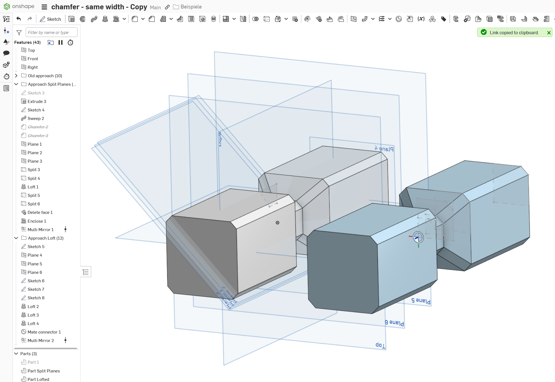555x382 pixels.
Task: Open the Beispiele folder link
Action: tap(188, 7)
